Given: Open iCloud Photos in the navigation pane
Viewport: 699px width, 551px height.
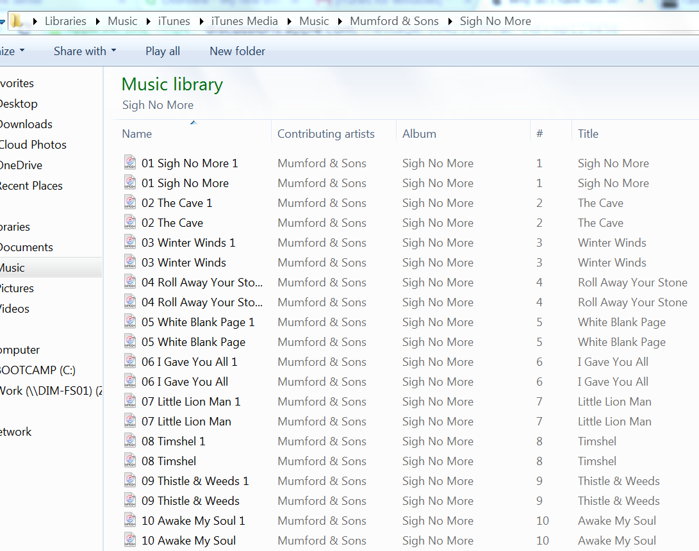Looking at the screenshot, I should coord(33,145).
